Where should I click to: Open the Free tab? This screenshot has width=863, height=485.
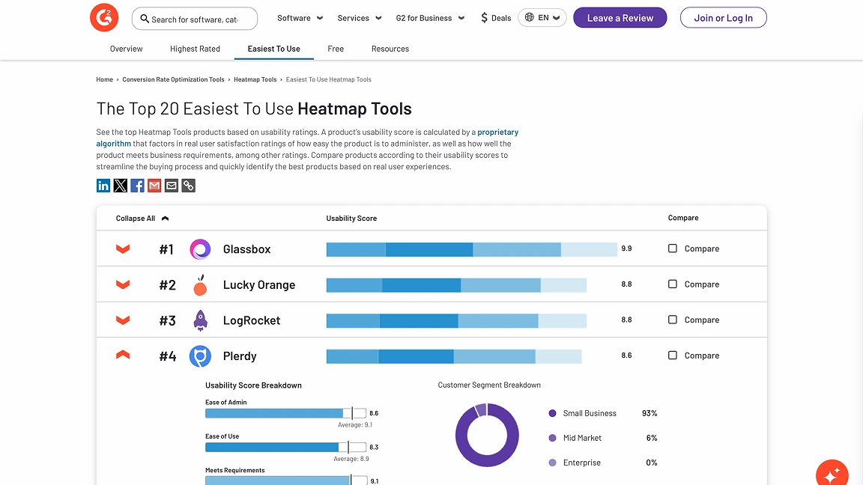(x=336, y=49)
